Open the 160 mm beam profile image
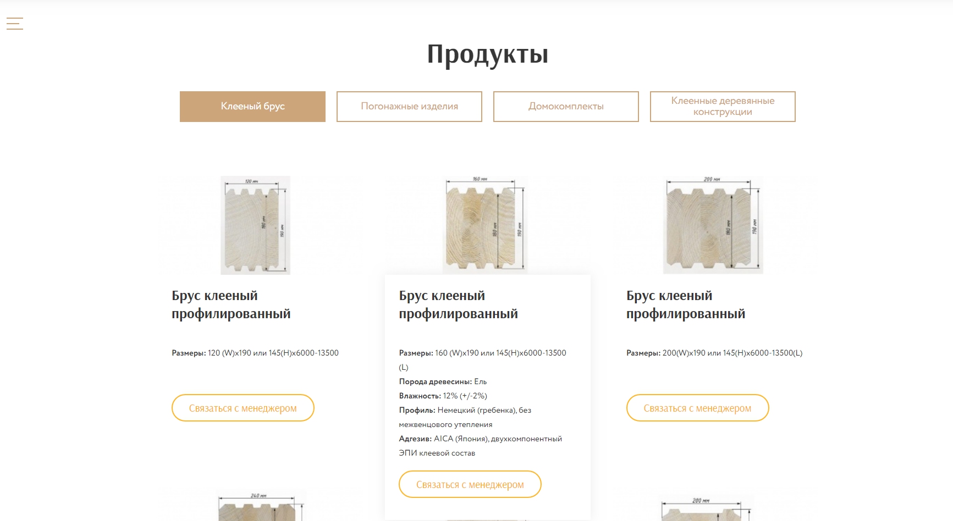Viewport: 953px width, 521px height. 484,225
